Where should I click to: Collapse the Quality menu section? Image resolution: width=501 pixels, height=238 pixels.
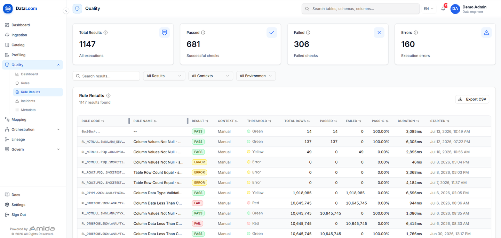pos(58,65)
